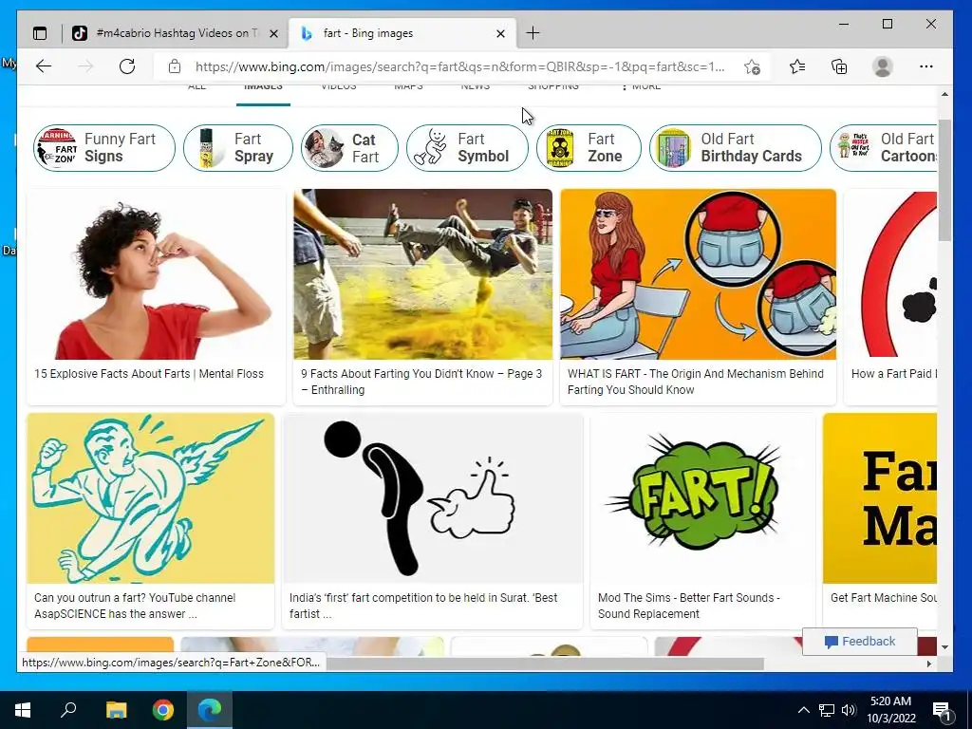Close the TikTok #m4cabrio tab

click(273, 33)
